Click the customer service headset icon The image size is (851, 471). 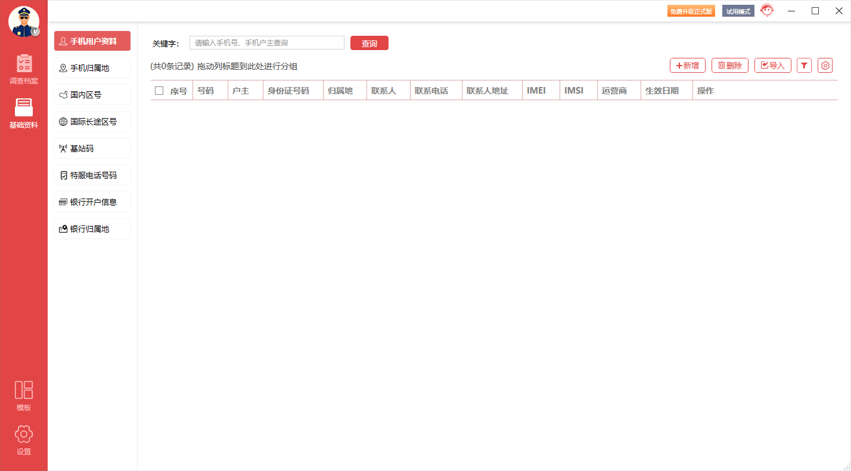click(x=768, y=10)
